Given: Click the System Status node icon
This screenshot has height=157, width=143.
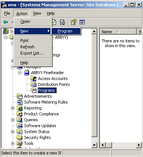Looking at the screenshot, I should pos(20,132).
